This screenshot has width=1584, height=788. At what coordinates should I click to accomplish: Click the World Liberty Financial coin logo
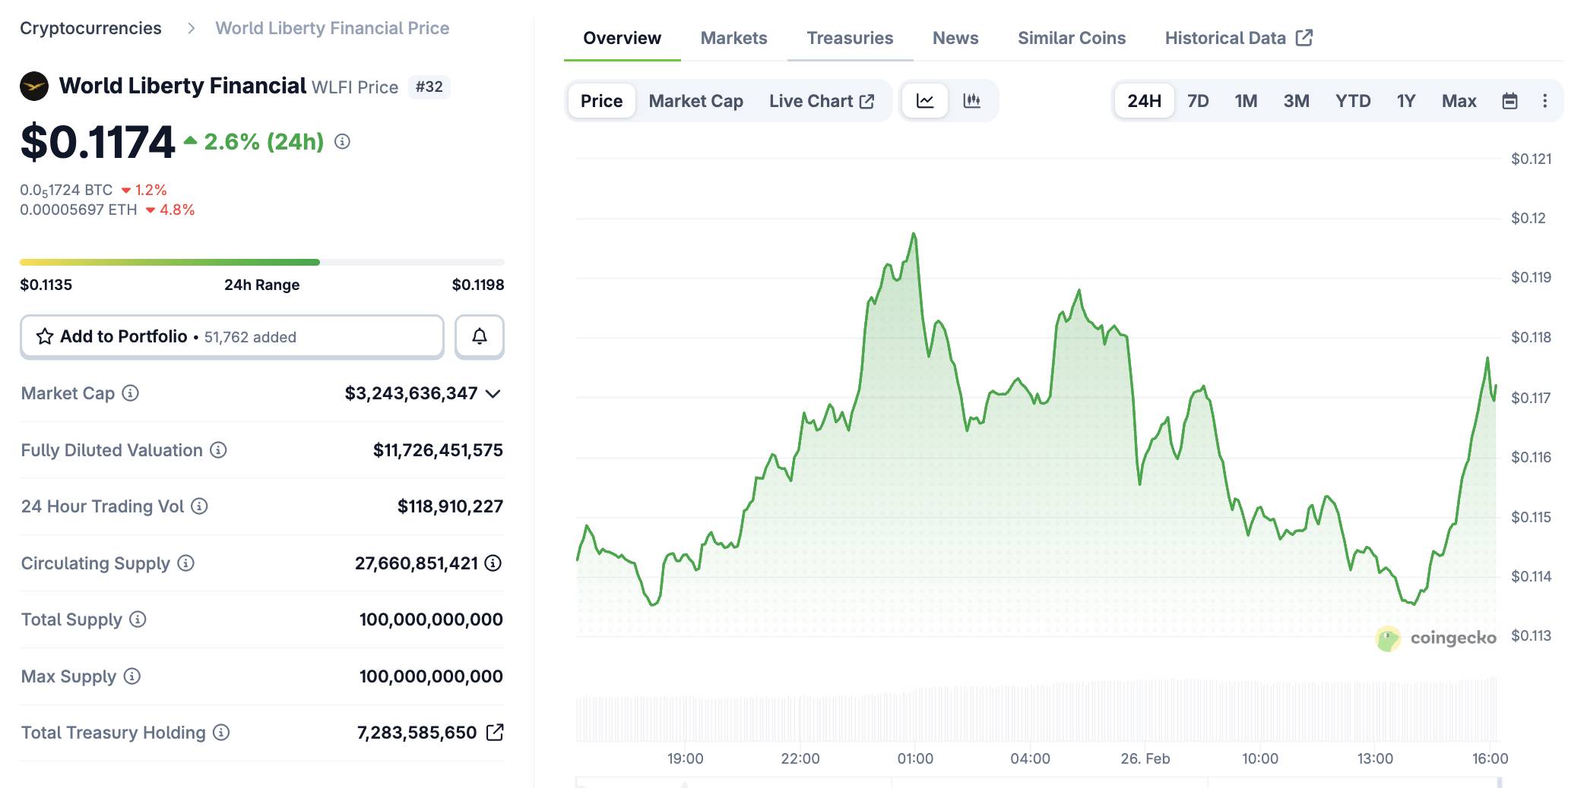click(34, 87)
